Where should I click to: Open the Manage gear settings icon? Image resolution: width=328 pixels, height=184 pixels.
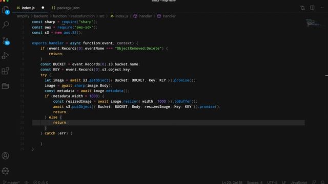[x=6, y=171]
